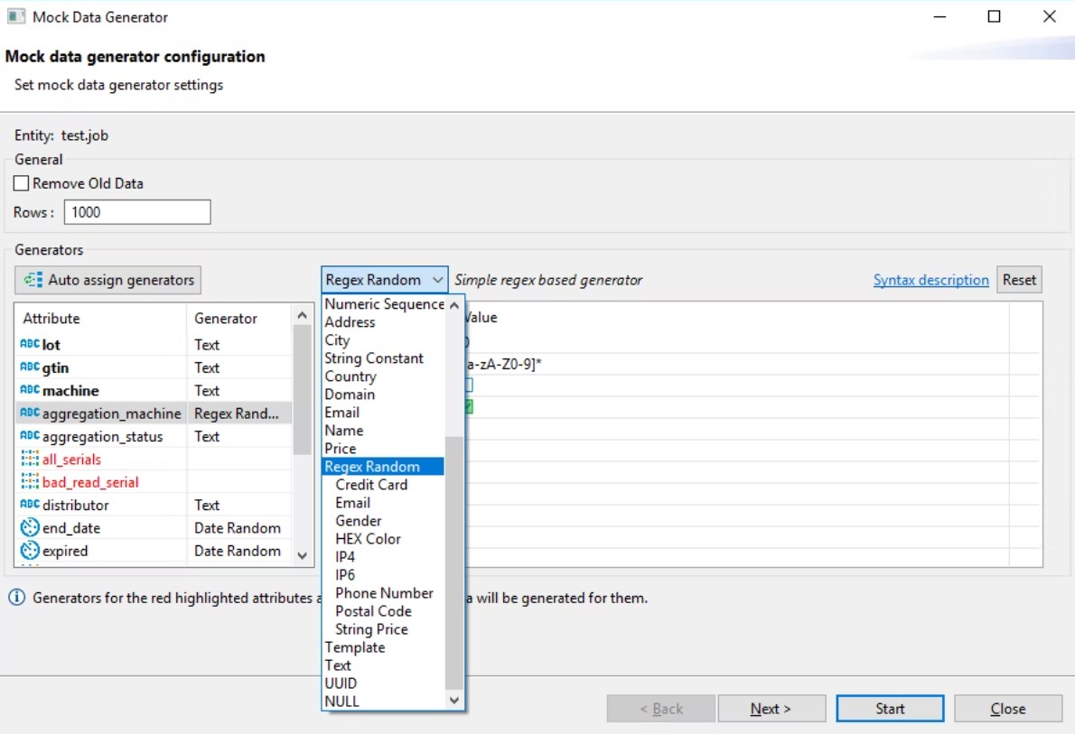Click the array icon beside all_serials
Screen dimensions: 1075x734
pyautogui.click(x=29, y=460)
